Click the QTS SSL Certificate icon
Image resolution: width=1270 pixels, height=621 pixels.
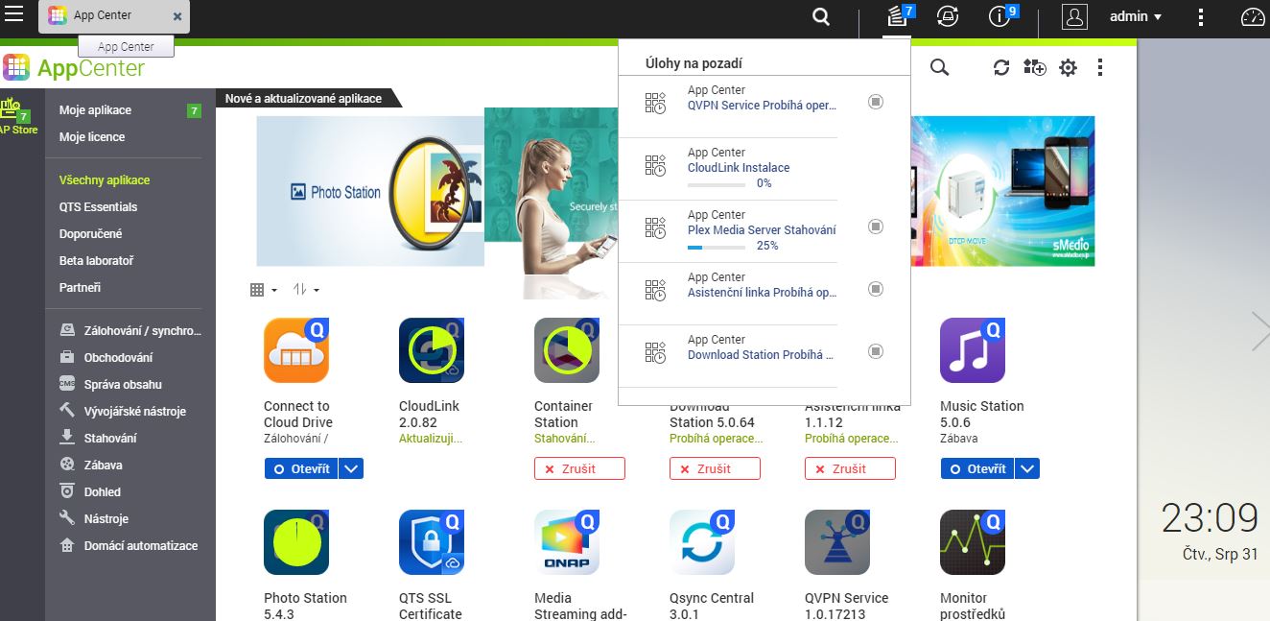(432, 542)
